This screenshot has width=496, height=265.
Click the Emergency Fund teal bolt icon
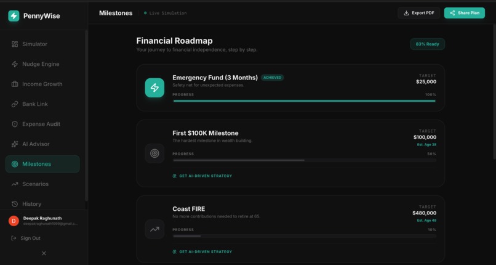click(154, 88)
